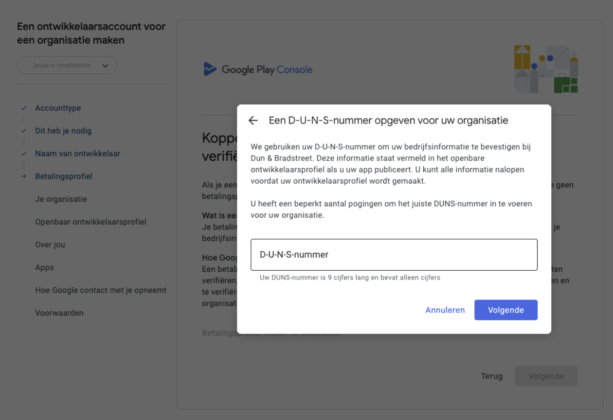This screenshot has width=613, height=420.
Task: Go to the Voorwaarden step
Action: click(59, 313)
